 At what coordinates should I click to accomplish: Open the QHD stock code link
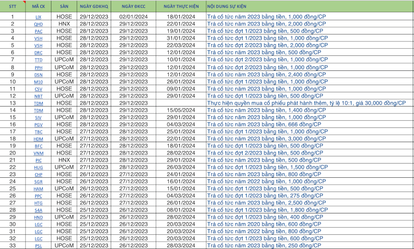(x=38, y=24)
